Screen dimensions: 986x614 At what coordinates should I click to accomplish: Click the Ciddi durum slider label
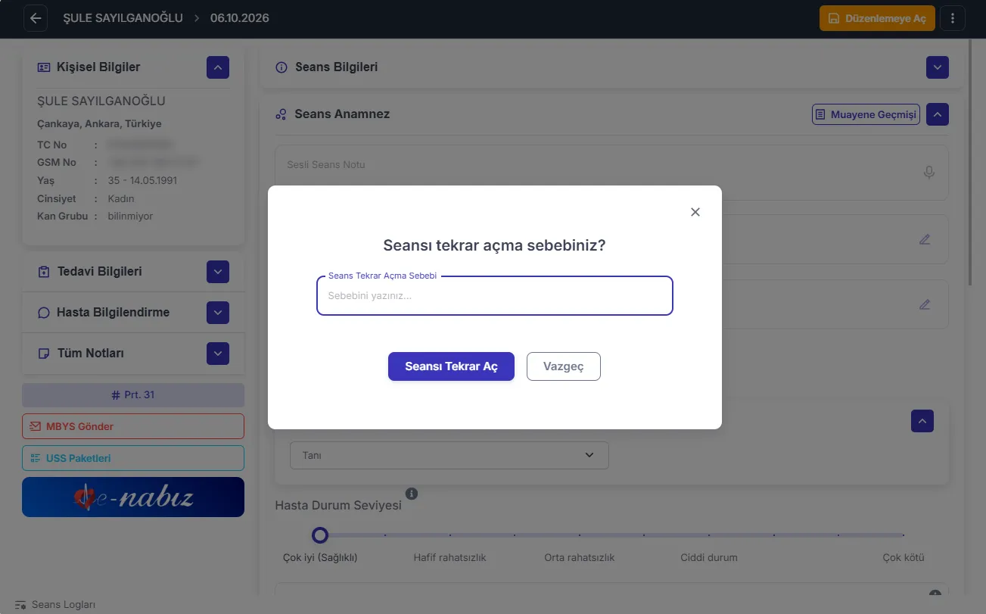pyautogui.click(x=709, y=557)
